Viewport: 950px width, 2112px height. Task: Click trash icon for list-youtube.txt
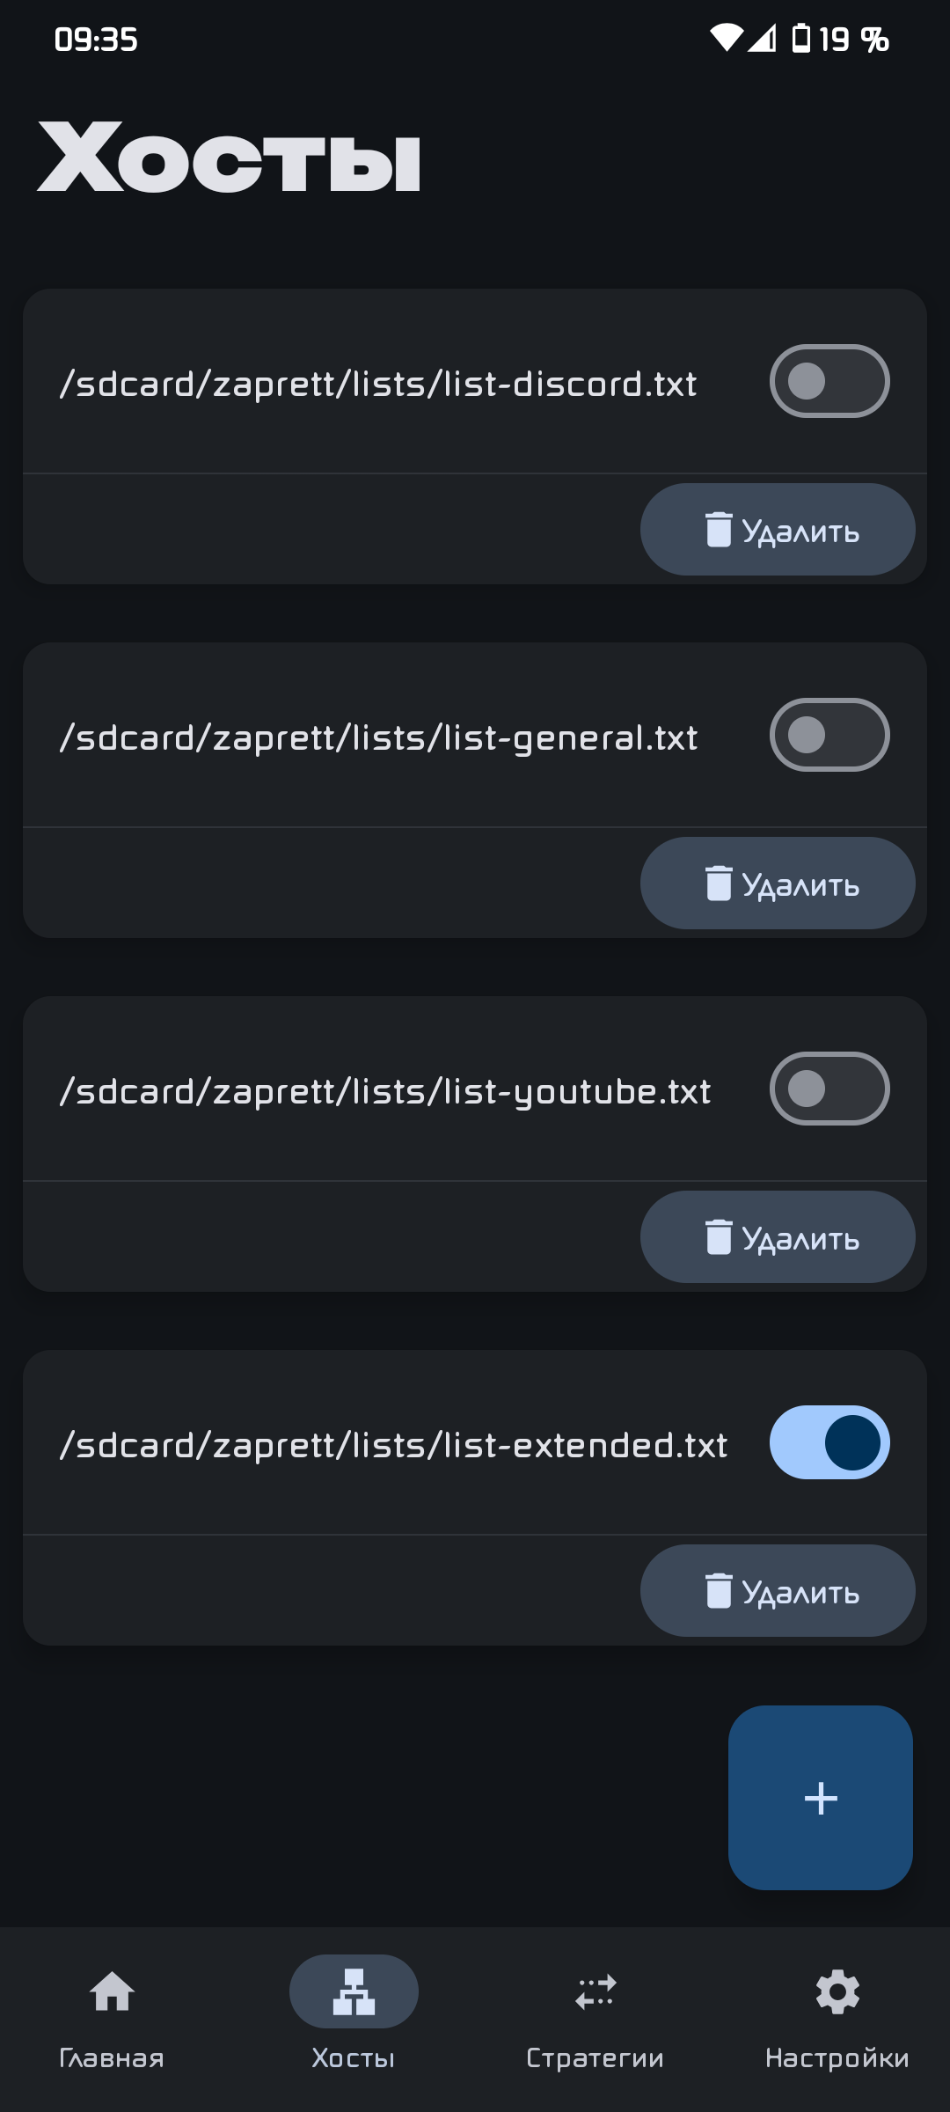click(719, 1237)
